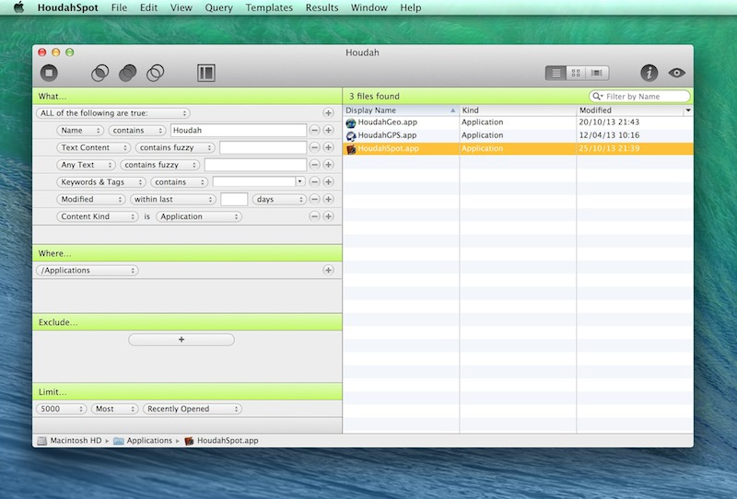Screen dimensions: 737x499
Task: Click the add exclusion plus button
Action: point(181,340)
